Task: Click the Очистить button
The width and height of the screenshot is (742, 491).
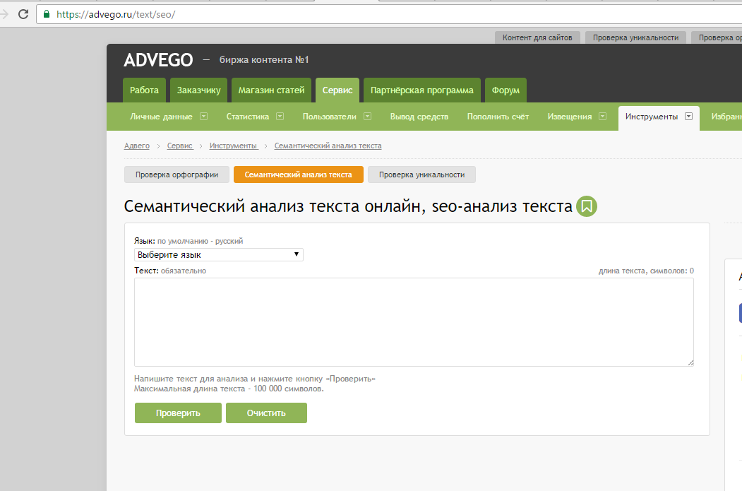Action: click(266, 413)
